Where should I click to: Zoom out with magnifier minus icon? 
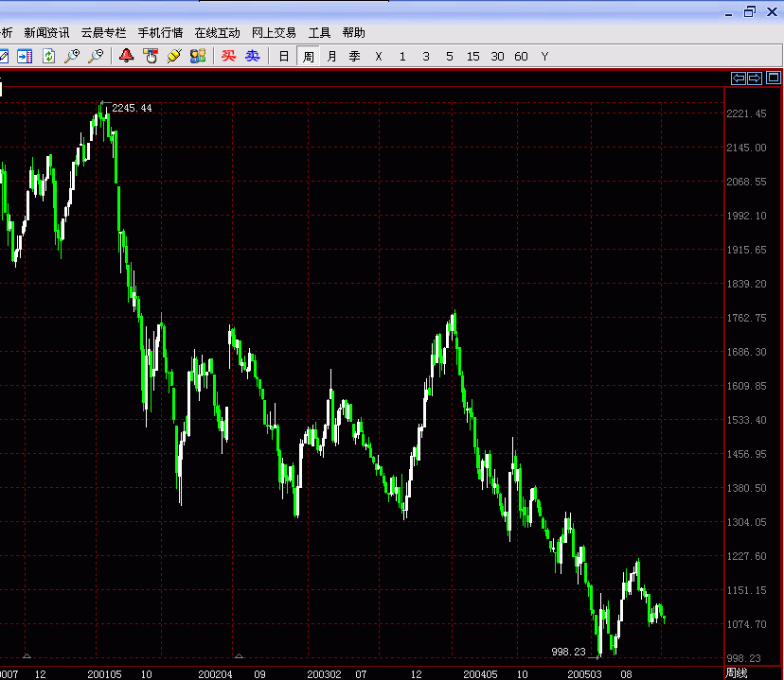coord(96,56)
